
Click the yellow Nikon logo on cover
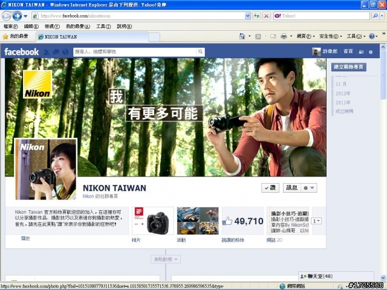click(37, 84)
